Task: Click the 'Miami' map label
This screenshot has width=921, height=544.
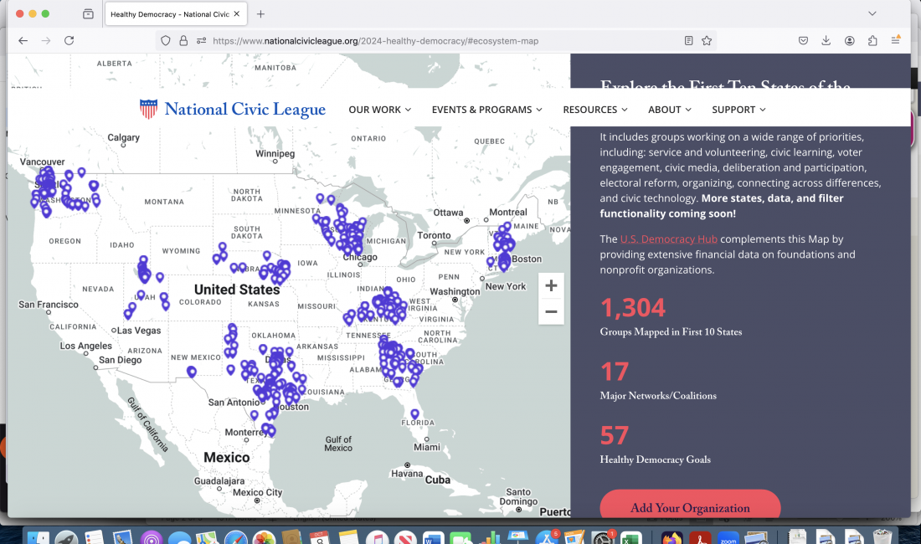Action: pos(426,447)
